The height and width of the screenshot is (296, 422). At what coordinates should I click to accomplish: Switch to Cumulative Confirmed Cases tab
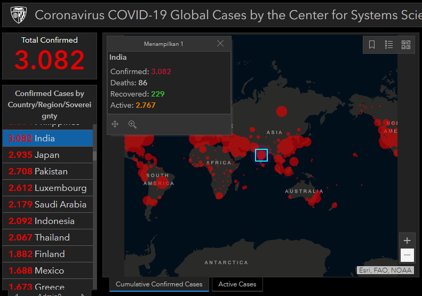(x=159, y=284)
